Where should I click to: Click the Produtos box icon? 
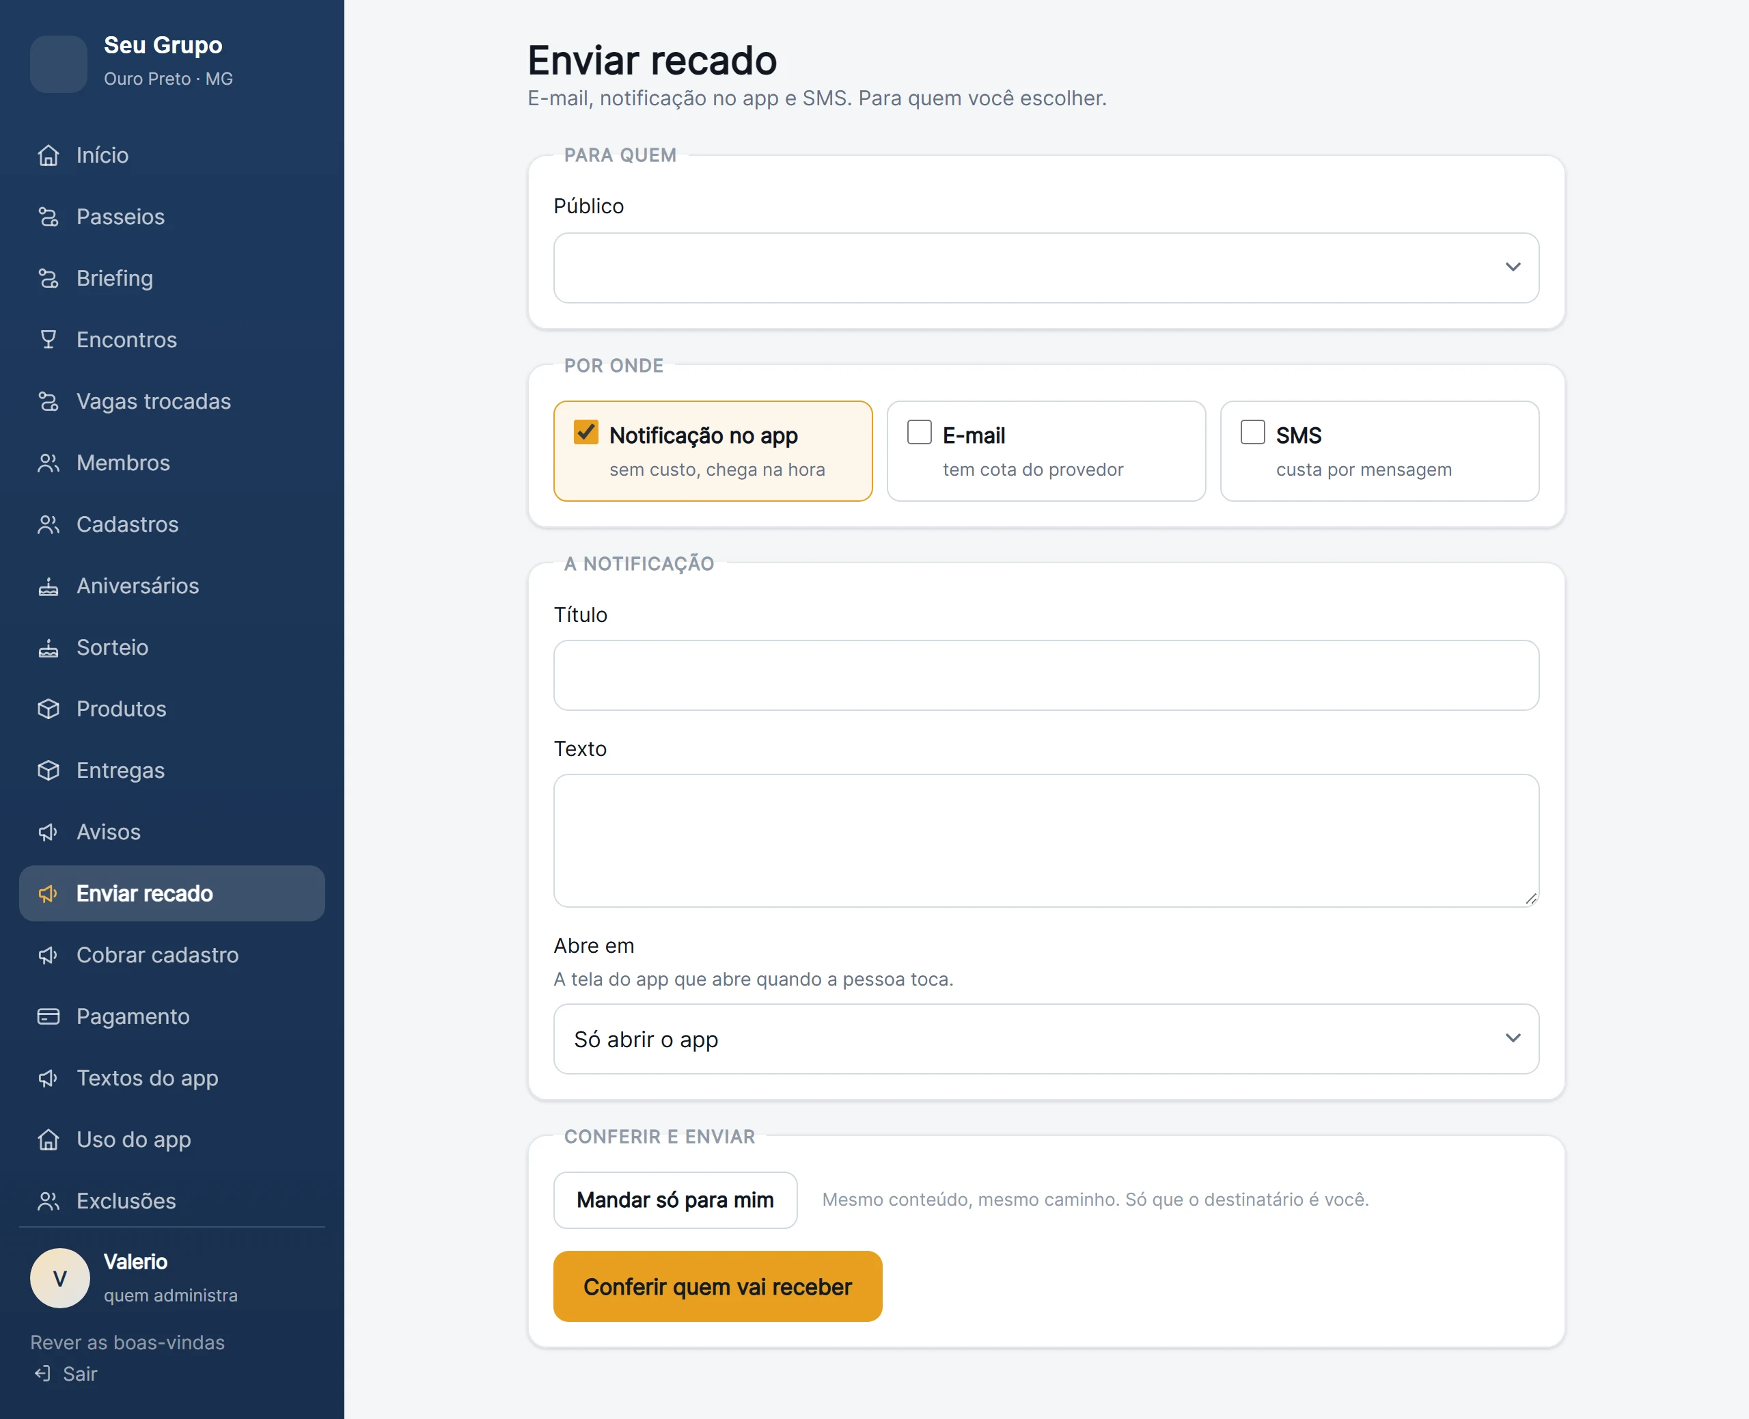(49, 709)
